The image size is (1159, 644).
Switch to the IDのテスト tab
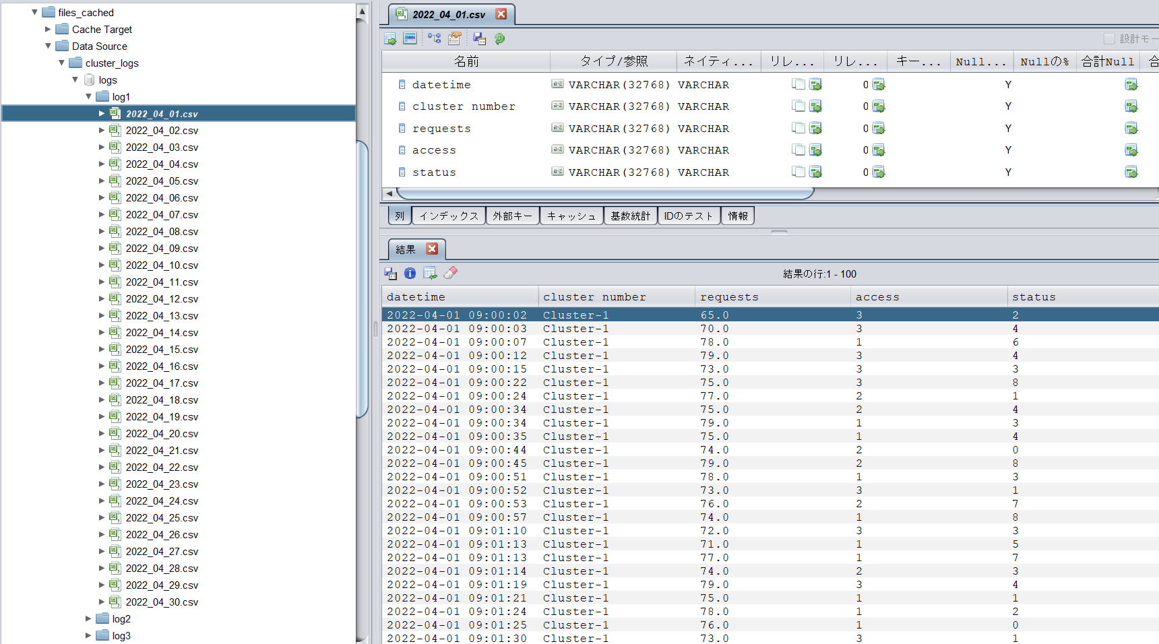[x=689, y=216]
